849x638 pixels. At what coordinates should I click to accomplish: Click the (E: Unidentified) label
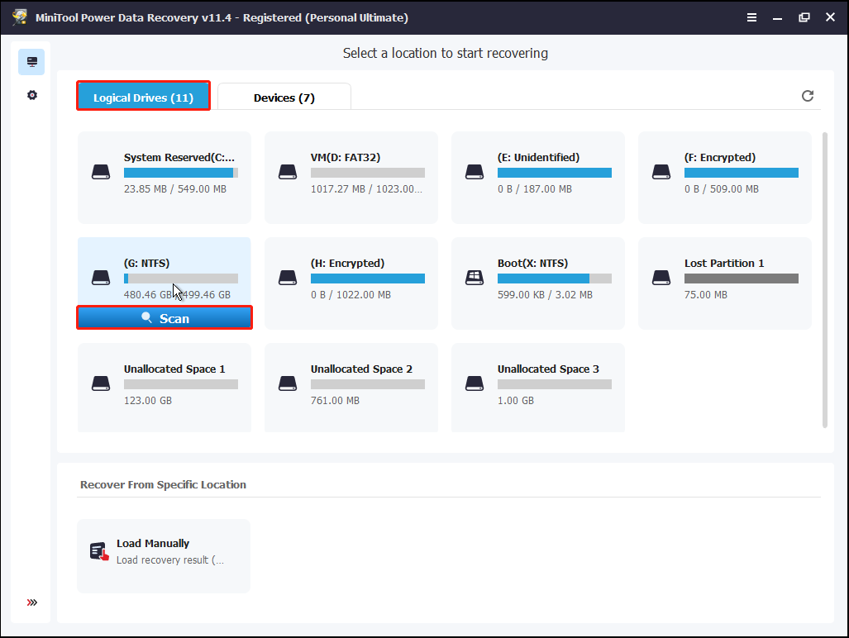[x=538, y=158]
